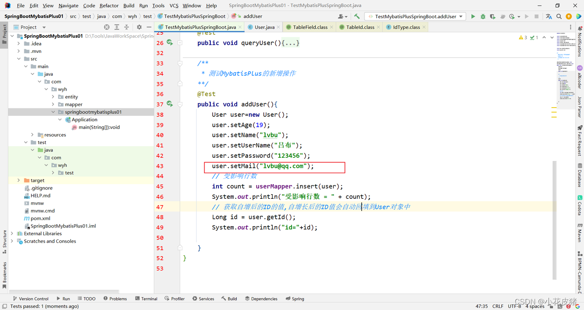
Task: Open Maven tool window on right sidebar
Action: 580,232
